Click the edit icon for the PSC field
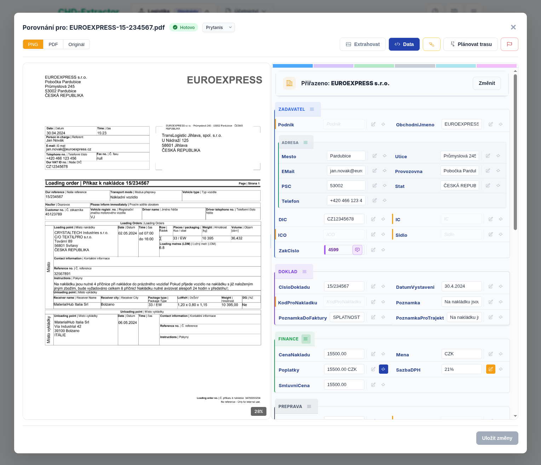The image size is (541, 465). click(x=375, y=185)
